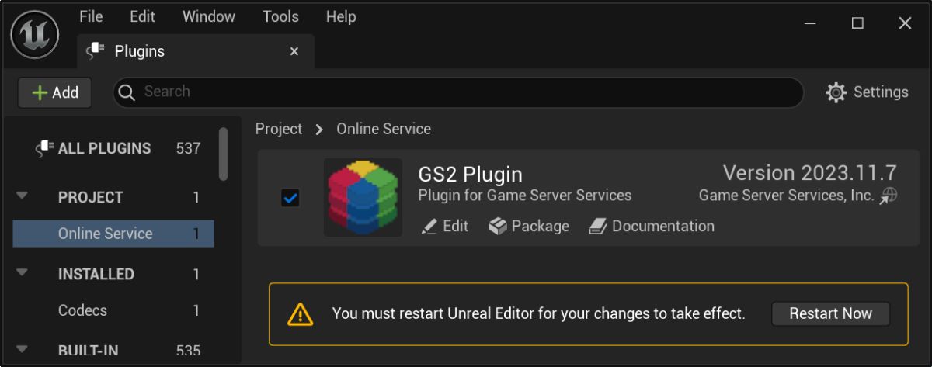Click Online Service in the breadcrumb
The height and width of the screenshot is (367, 932).
384,129
